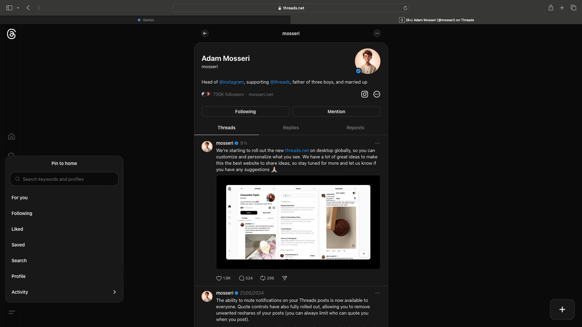Open Safari sidebar dropdown arrow
Screen dimensions: 582x327
18,8
